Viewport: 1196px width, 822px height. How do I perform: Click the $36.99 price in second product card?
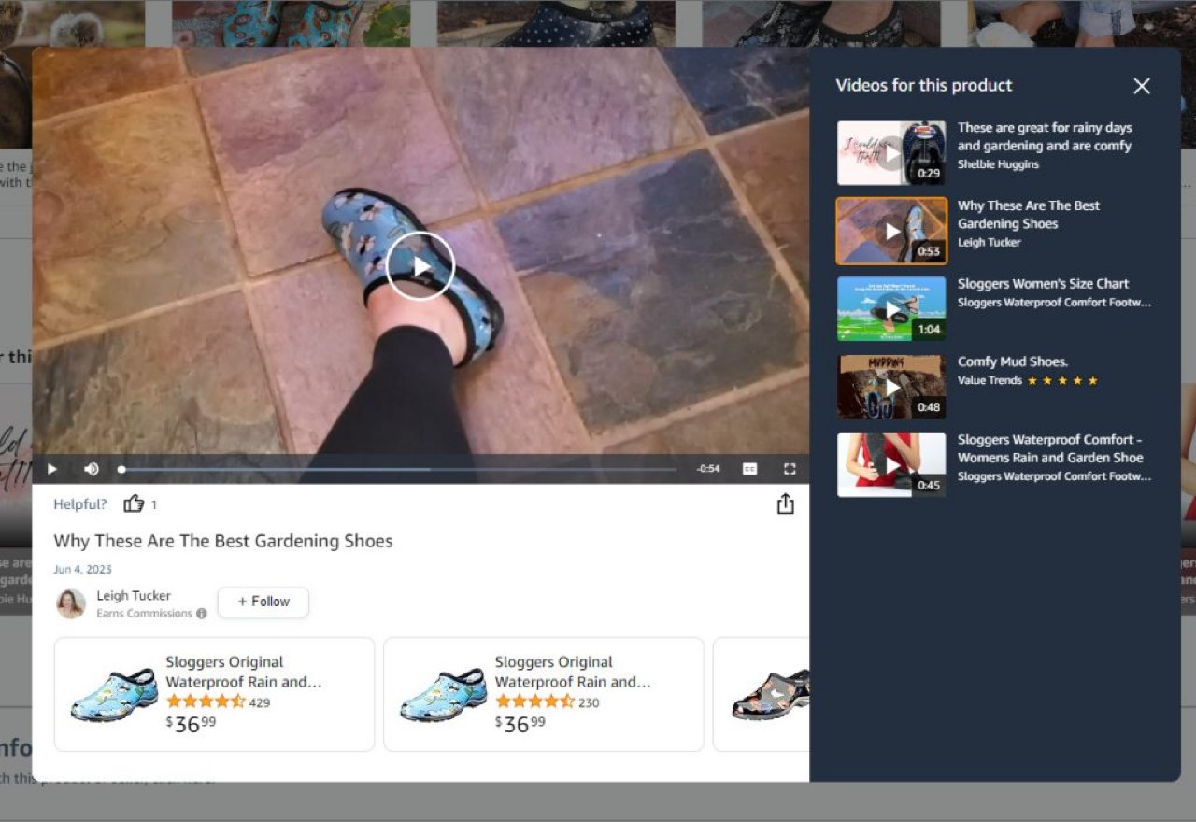(520, 724)
